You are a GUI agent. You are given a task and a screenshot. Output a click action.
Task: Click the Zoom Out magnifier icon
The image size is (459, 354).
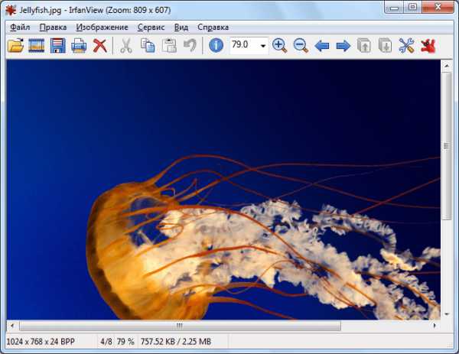click(301, 46)
